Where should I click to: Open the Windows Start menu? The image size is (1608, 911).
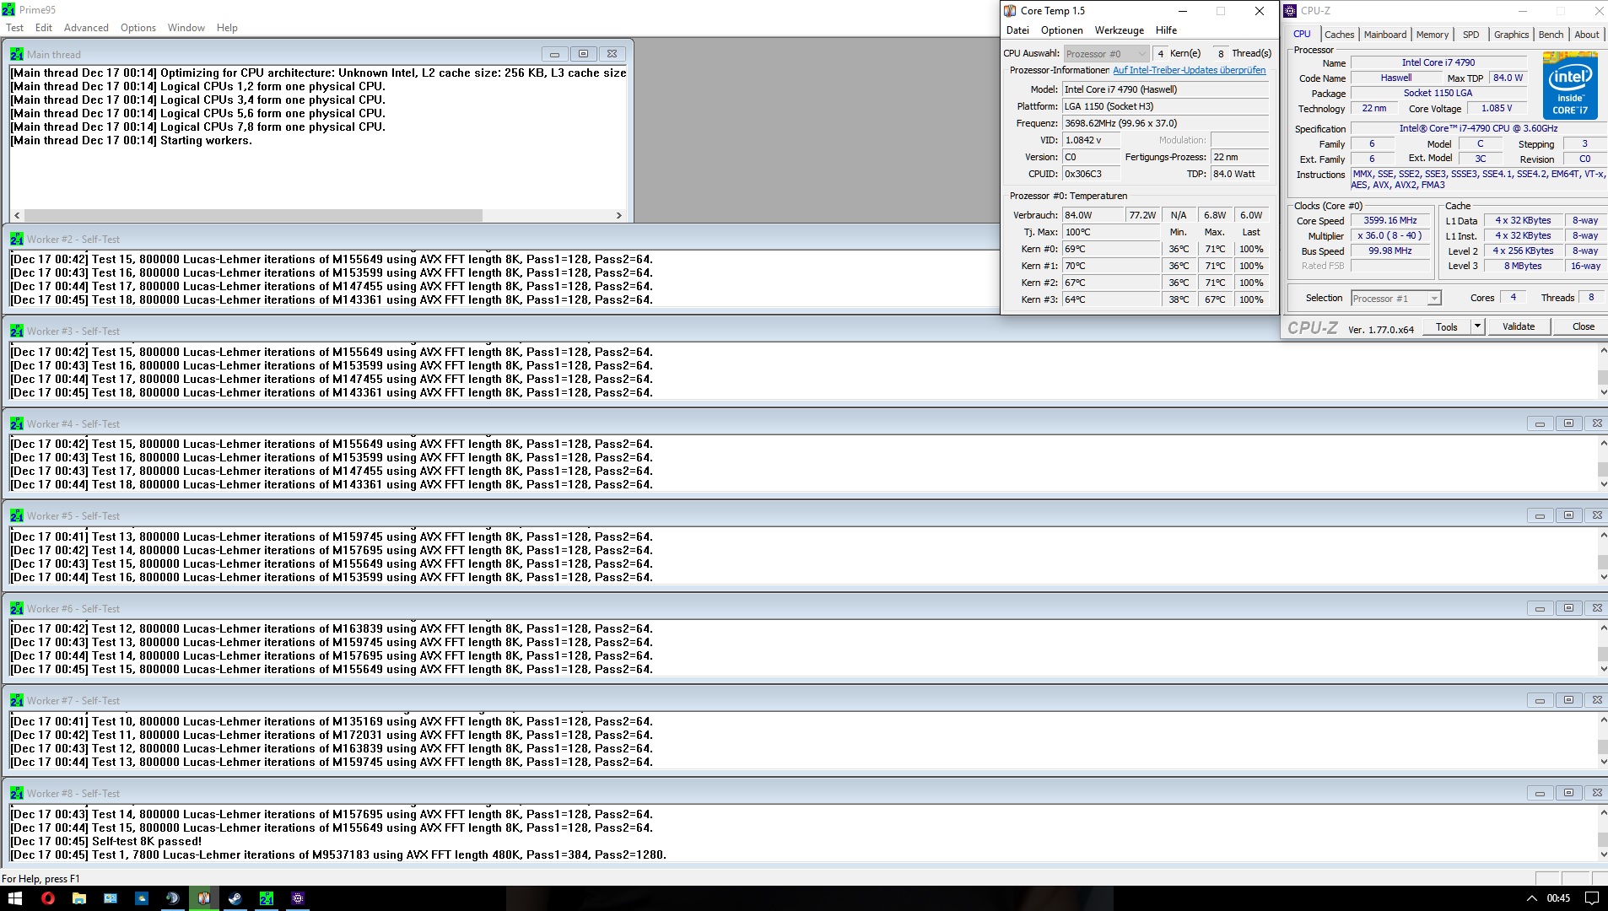click(x=15, y=898)
